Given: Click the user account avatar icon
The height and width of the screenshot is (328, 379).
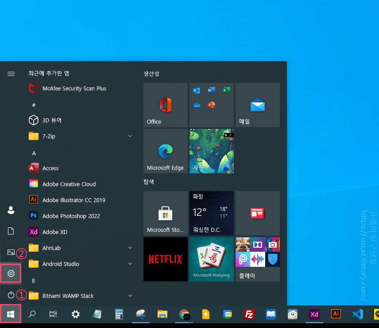Looking at the screenshot, I should click(x=11, y=210).
